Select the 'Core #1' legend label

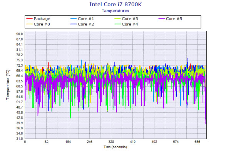coord(86,19)
